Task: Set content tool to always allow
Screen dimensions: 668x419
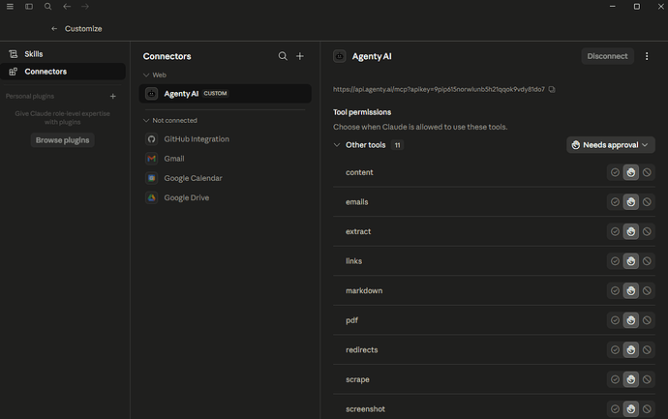Action: 615,172
